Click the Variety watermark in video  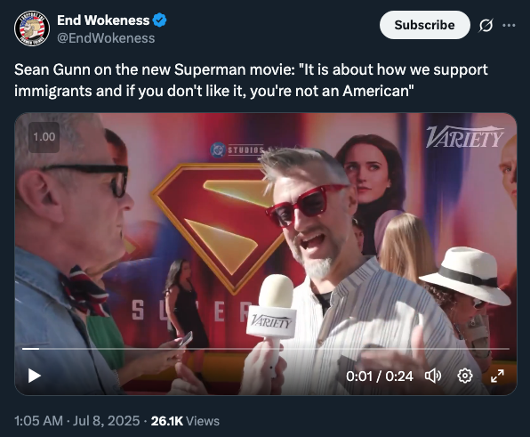point(464,137)
